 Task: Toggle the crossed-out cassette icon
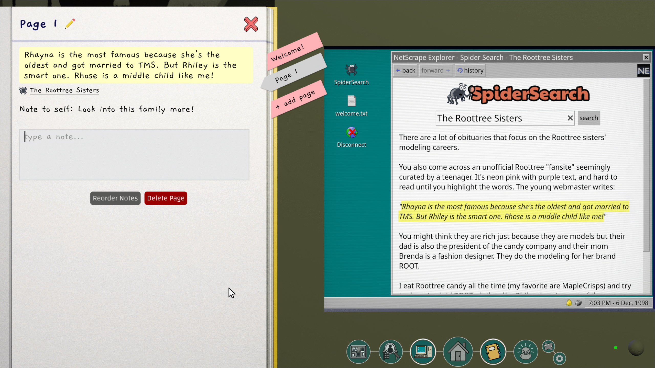point(548,346)
